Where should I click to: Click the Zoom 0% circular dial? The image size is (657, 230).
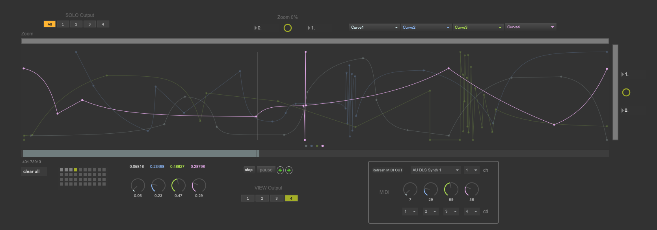[x=288, y=28]
